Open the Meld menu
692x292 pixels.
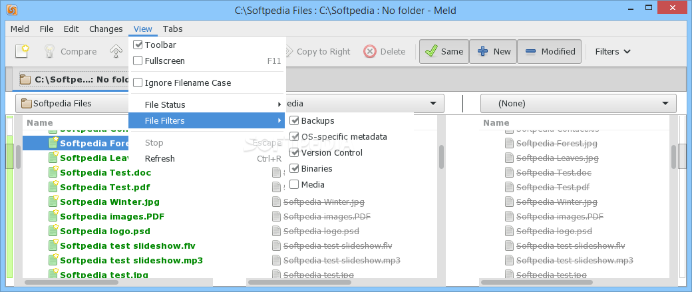coord(20,29)
